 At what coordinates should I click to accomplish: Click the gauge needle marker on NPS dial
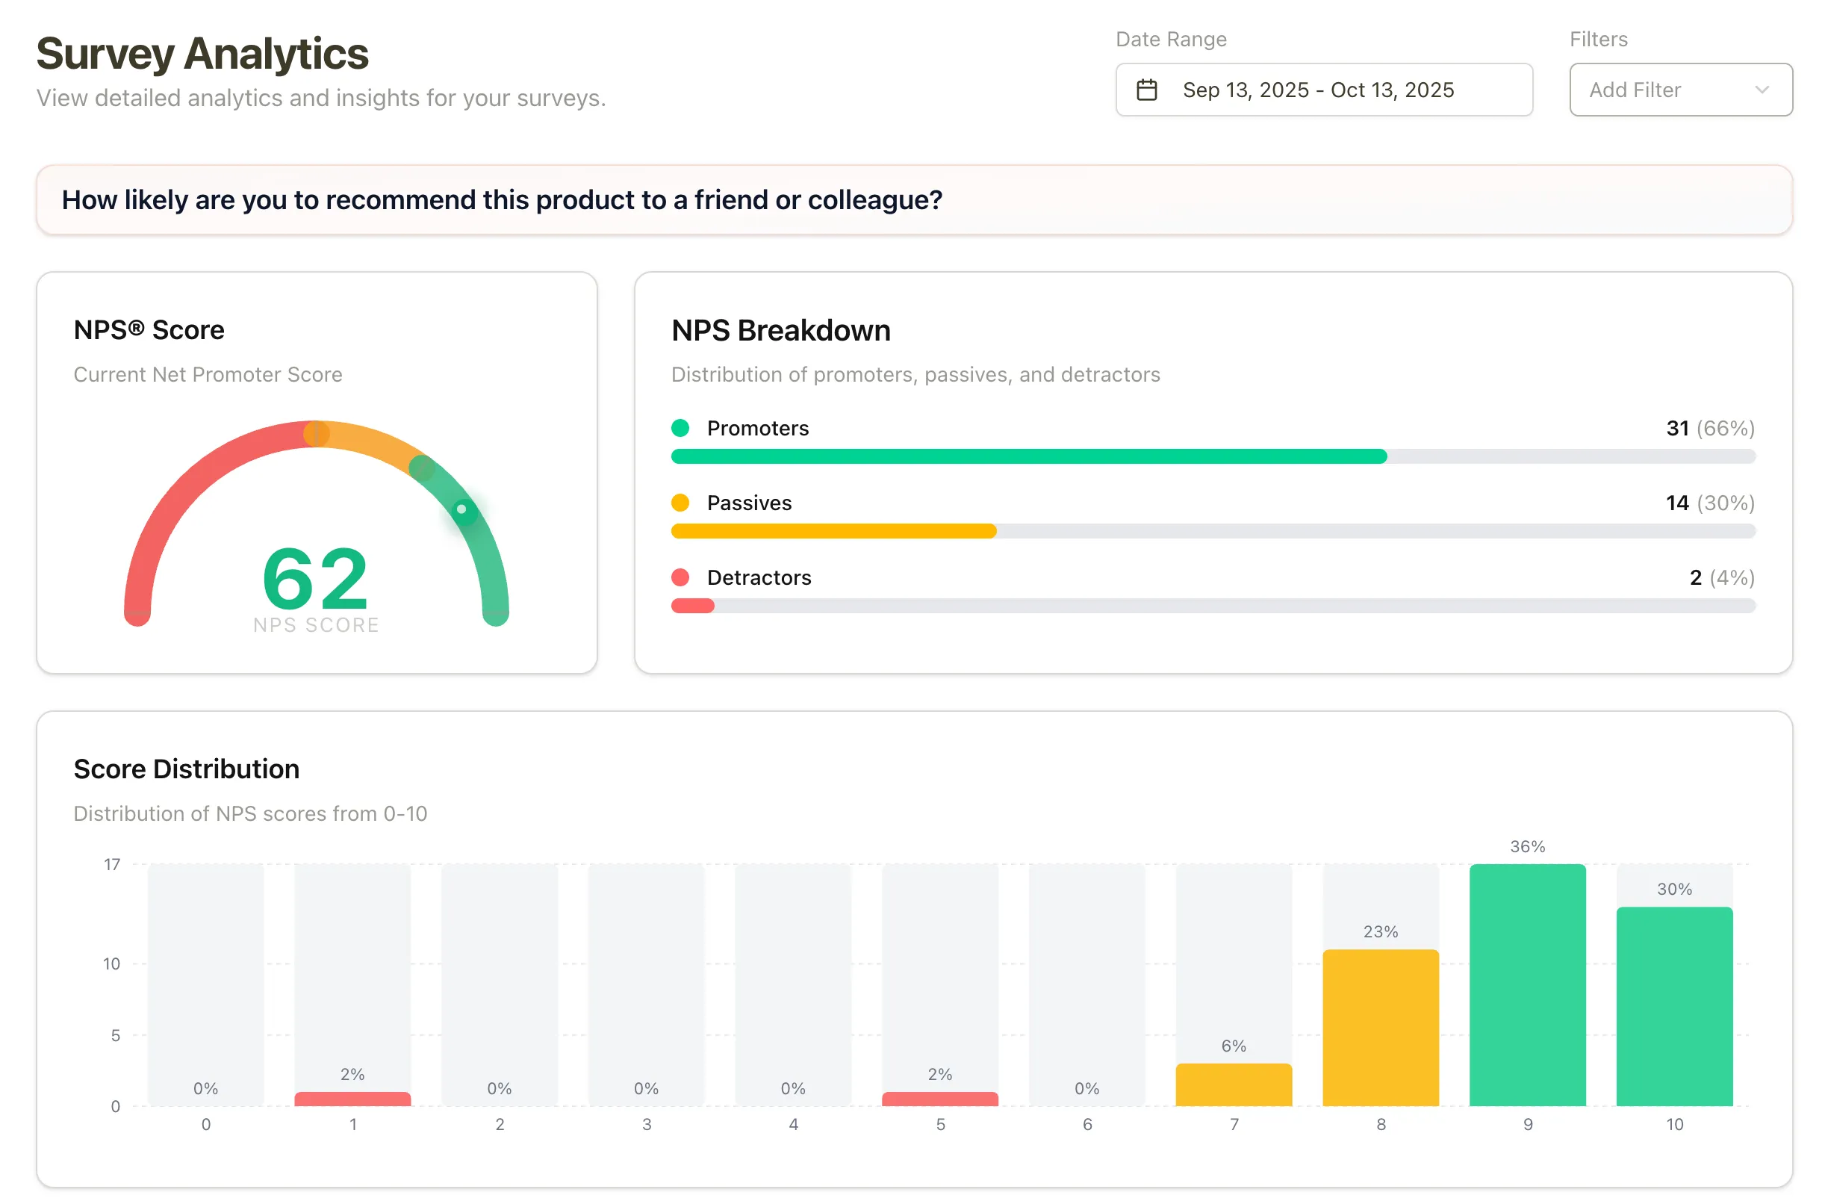click(463, 509)
